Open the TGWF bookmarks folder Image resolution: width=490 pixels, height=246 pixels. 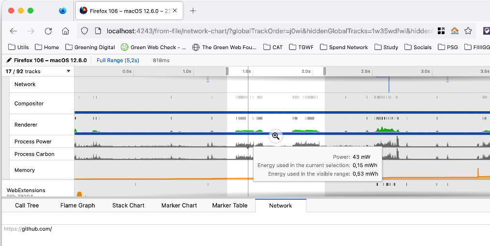pyautogui.click(x=301, y=47)
